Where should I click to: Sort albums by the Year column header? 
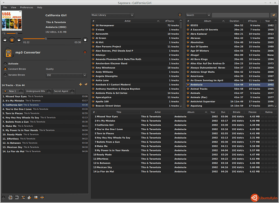click(x=268, y=21)
